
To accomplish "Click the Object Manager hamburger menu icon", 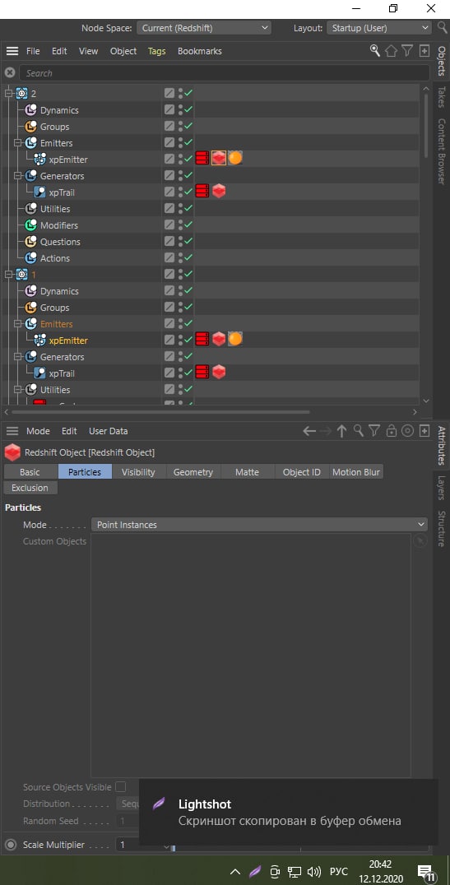I will [x=12, y=51].
